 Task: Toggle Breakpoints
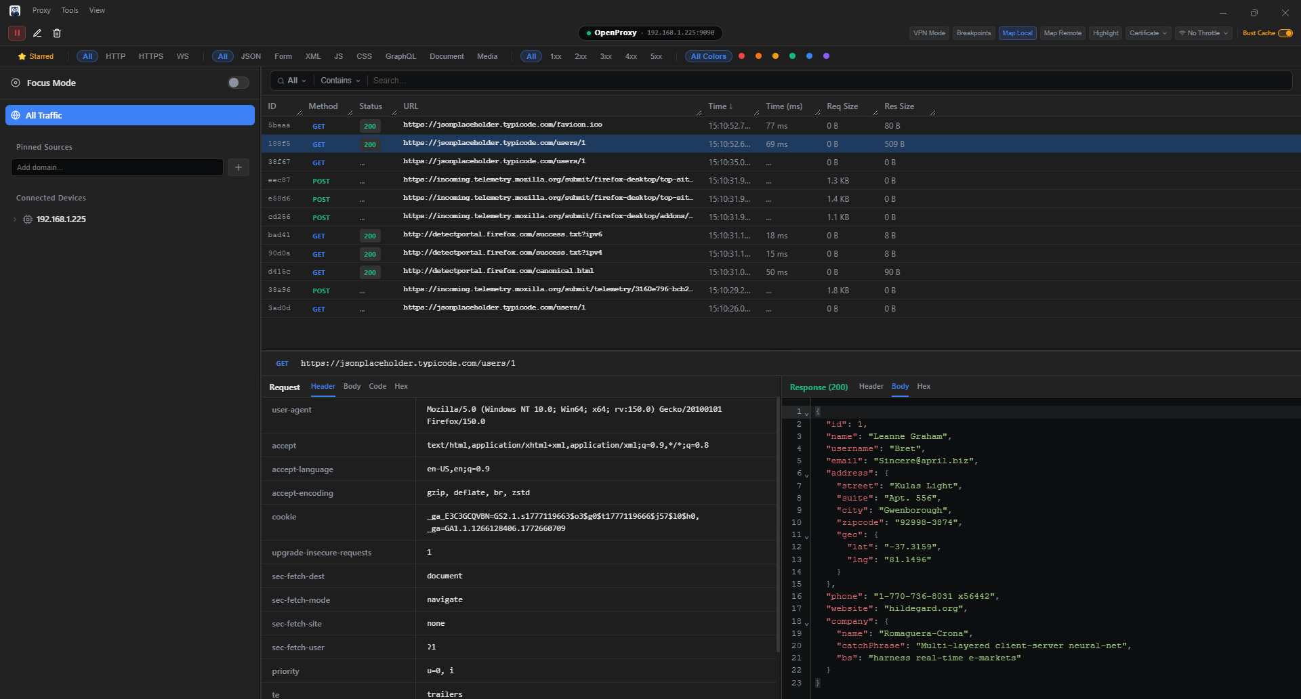click(974, 33)
